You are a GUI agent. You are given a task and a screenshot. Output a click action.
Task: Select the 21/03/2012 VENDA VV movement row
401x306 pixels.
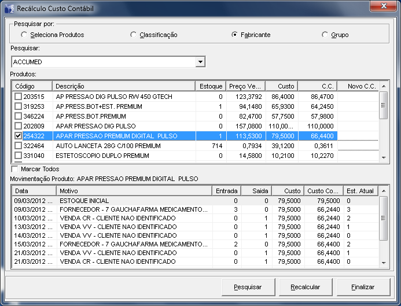[196, 253]
